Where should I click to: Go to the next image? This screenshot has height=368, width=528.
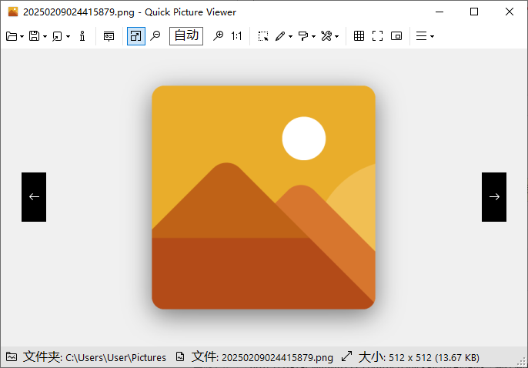[x=494, y=197]
